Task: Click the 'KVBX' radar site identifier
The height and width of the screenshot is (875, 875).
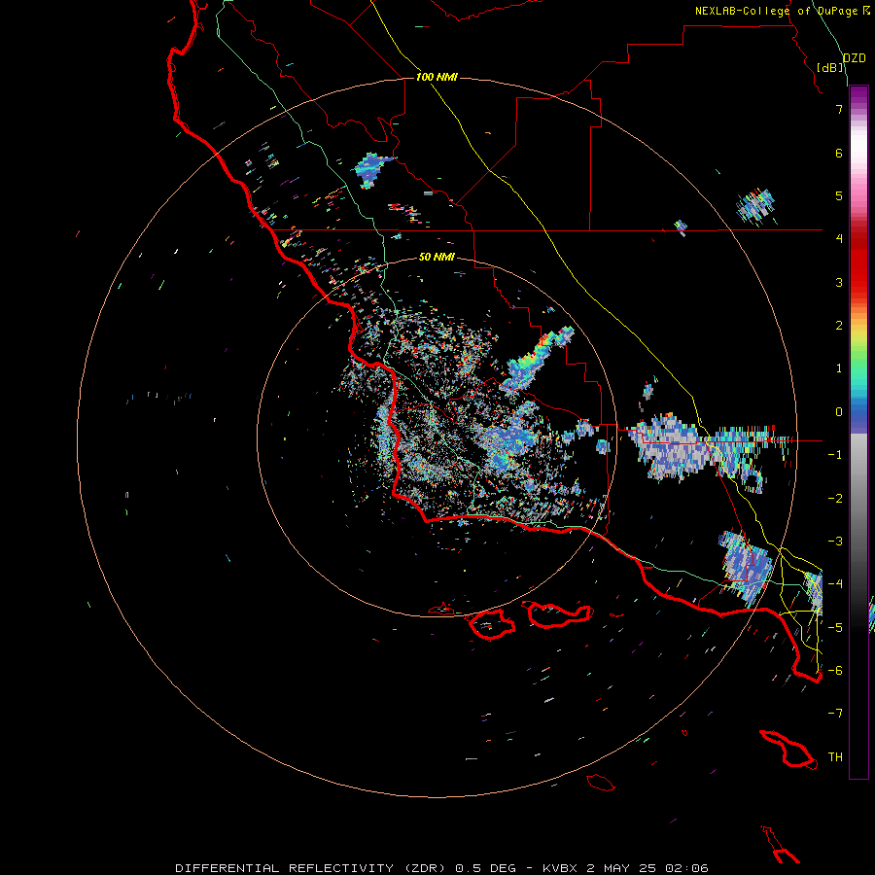Action: [x=561, y=868]
